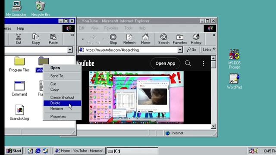This screenshot has height=155, width=276.
Task: Open the Internet Explorer URL dropdown arrow
Action: [x=180, y=50]
